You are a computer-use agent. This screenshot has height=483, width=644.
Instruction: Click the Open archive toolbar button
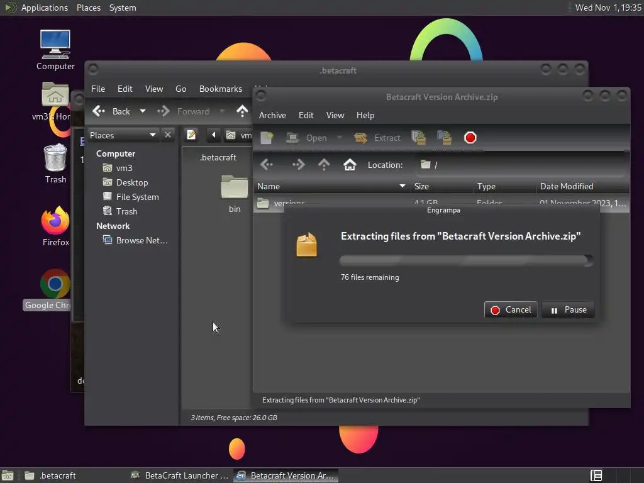coord(306,138)
